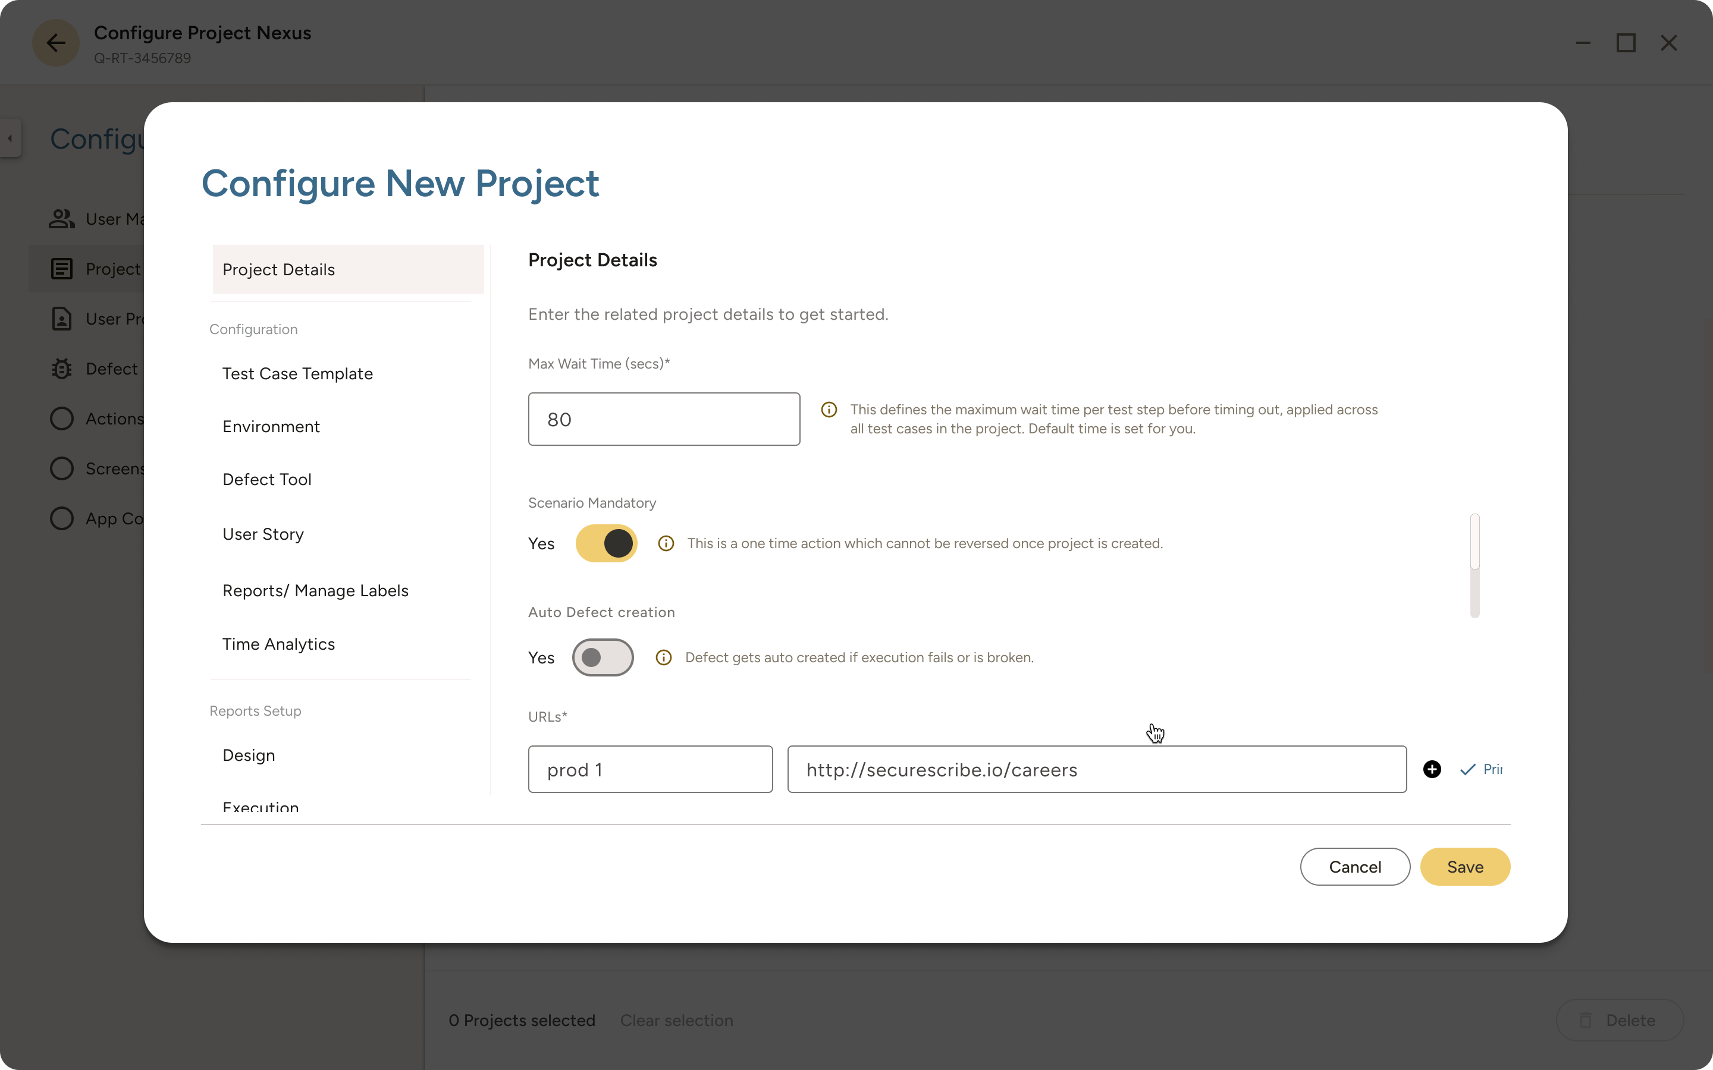Click the plus icon to add a URL row
1713x1070 pixels.
tap(1432, 769)
